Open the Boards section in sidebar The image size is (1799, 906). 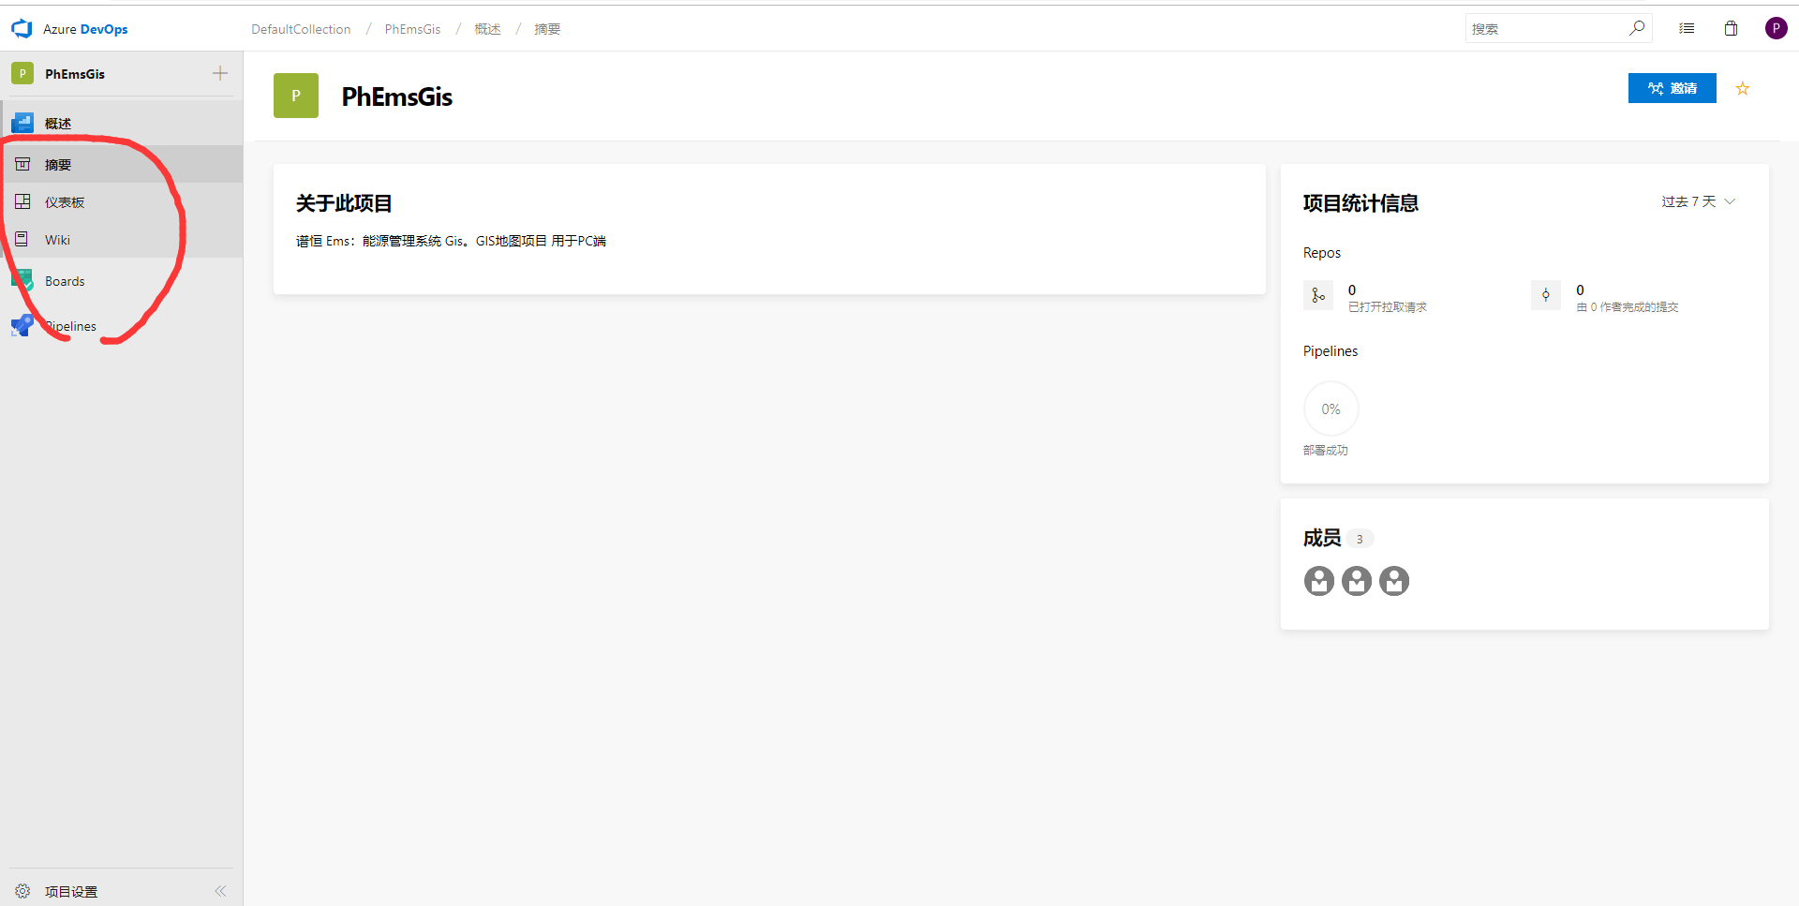point(64,281)
